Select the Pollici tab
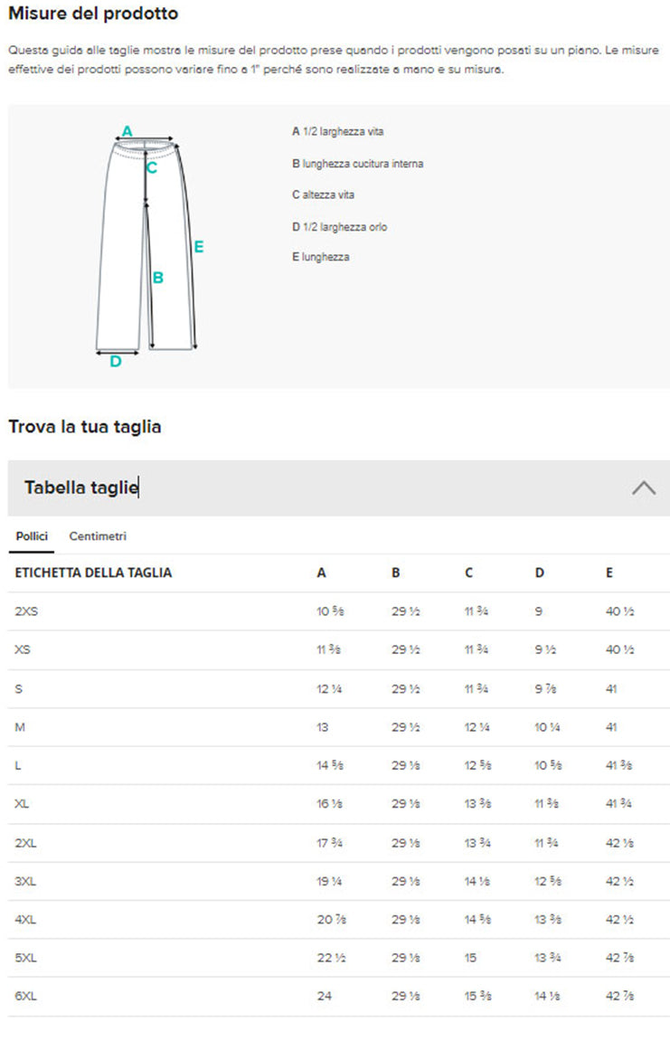 pyautogui.click(x=32, y=536)
